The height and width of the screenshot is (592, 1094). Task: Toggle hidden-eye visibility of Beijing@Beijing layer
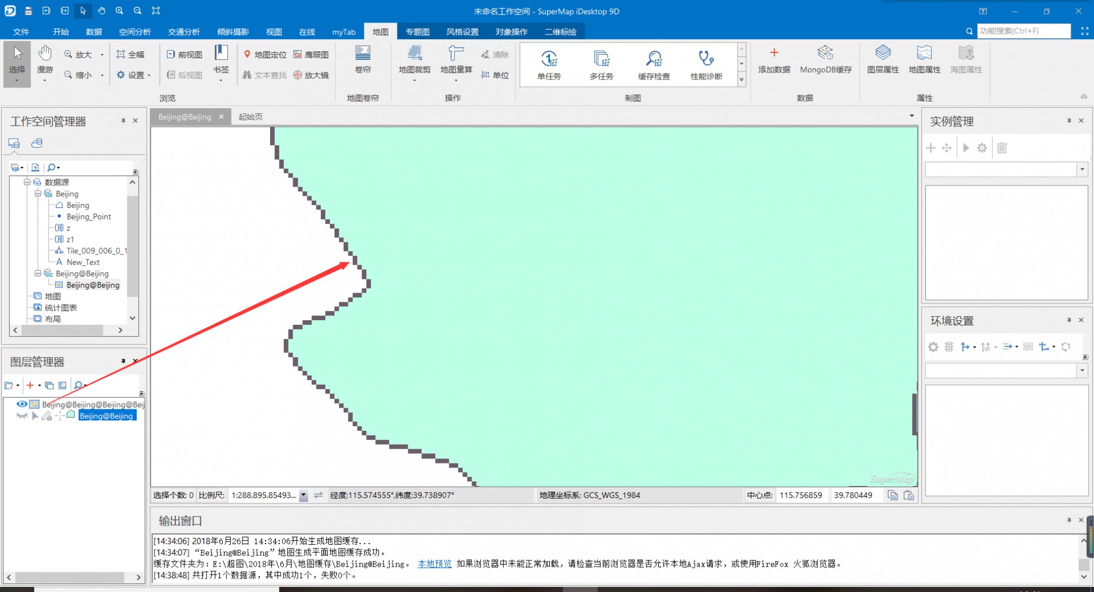(22, 416)
